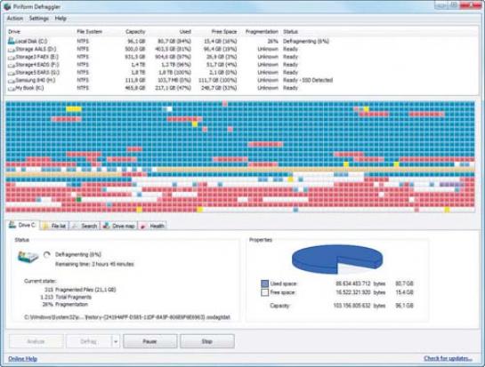Viewport: 485px width, 367px height.
Task: Click the disabled Analyze button
Action: pyautogui.click(x=36, y=341)
